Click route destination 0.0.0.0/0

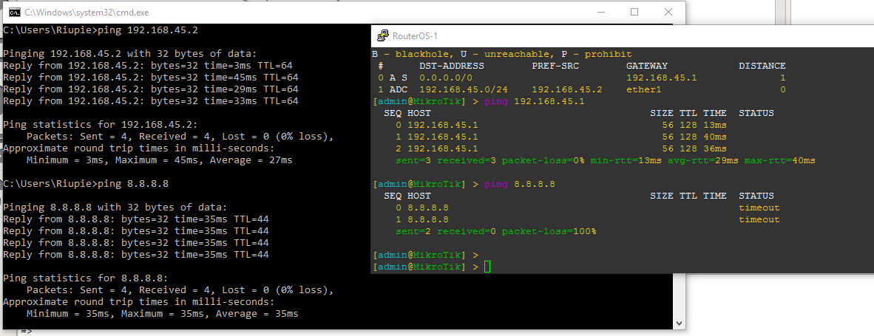[x=445, y=78]
